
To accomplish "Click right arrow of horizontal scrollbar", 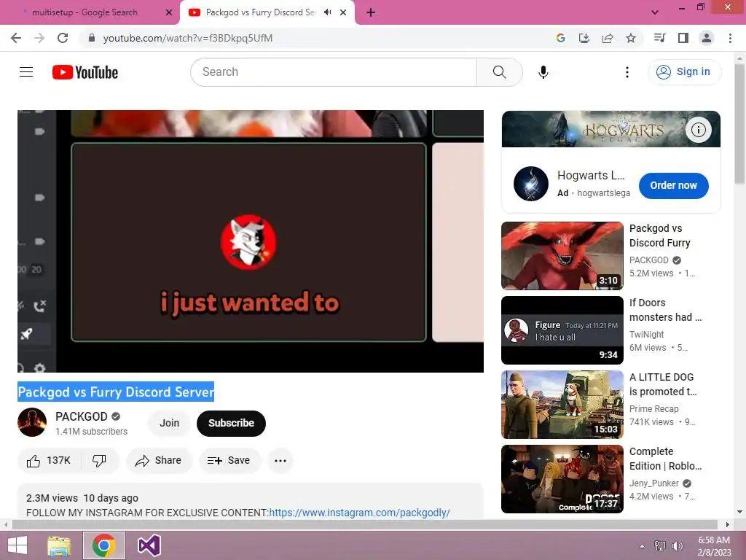I will [x=728, y=525].
